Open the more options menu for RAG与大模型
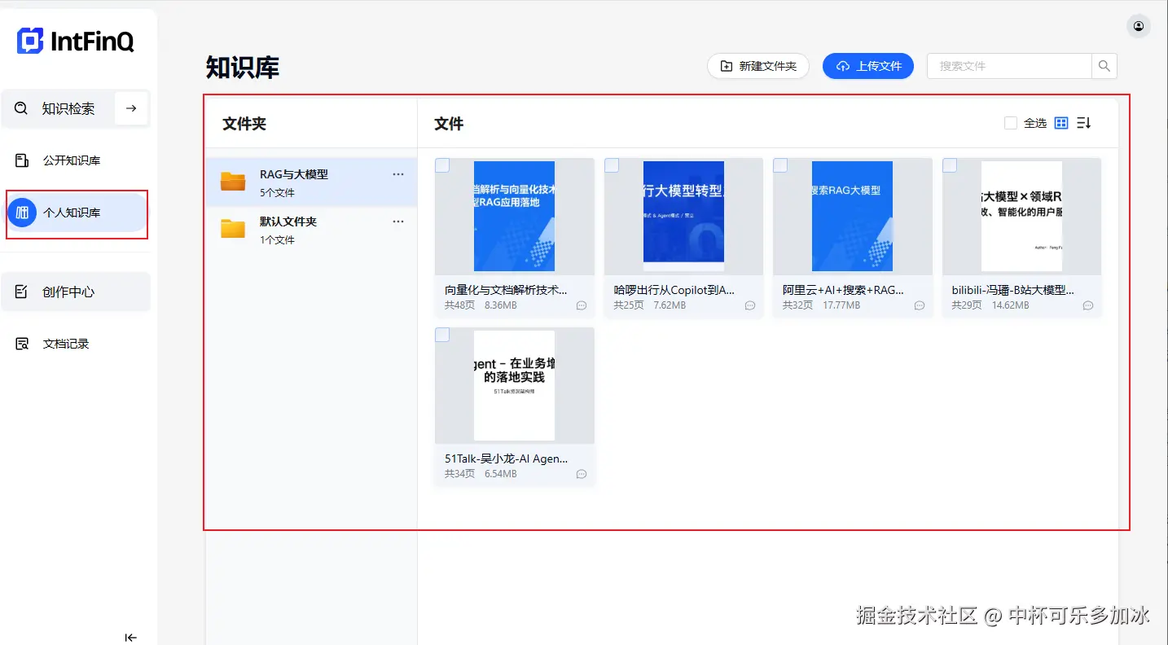The width and height of the screenshot is (1168, 645). coord(398,174)
